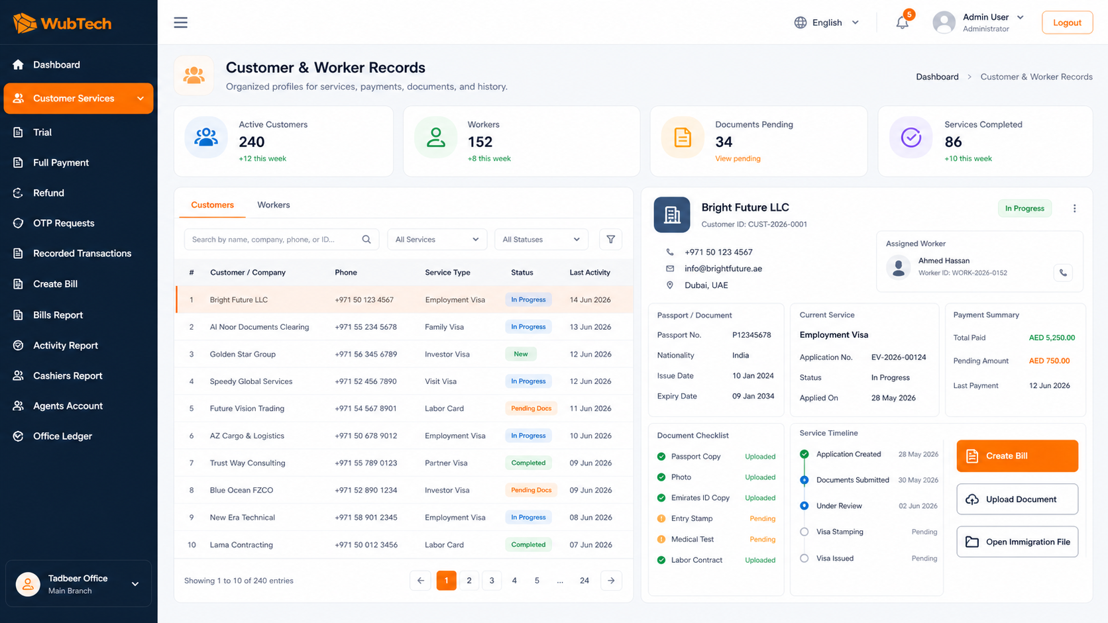The image size is (1108, 623).
Task: Select the Trust Way Consulting row
Action: click(404, 463)
